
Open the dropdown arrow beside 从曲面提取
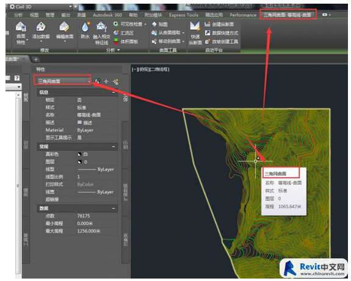coord(183,33)
